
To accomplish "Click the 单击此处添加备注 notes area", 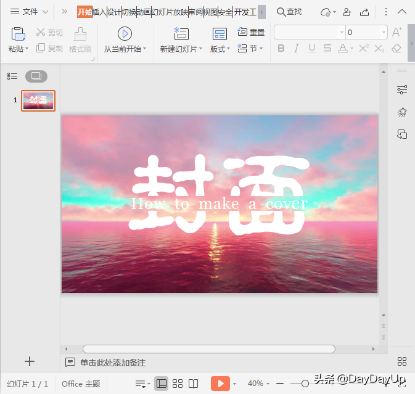I will [x=113, y=363].
